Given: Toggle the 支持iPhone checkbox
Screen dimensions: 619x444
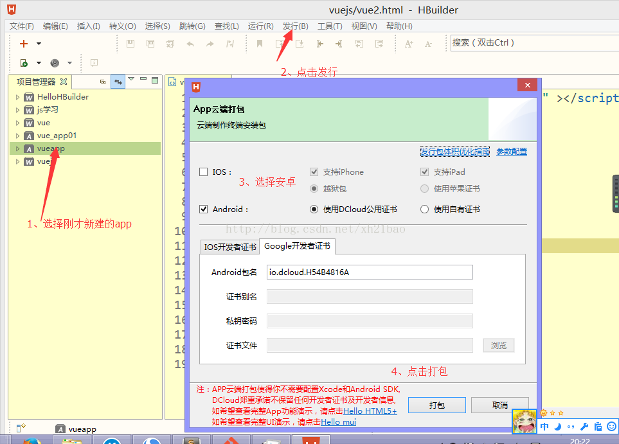Looking at the screenshot, I should pos(314,172).
